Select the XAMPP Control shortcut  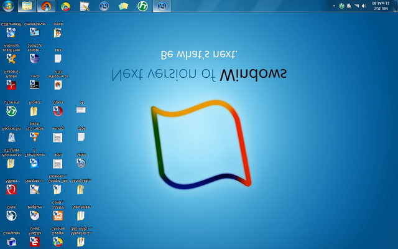pyautogui.click(x=58, y=211)
